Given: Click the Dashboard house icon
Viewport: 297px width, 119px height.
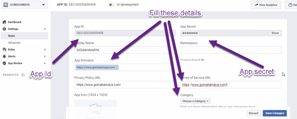Looking at the screenshot, I should coord(4,22).
